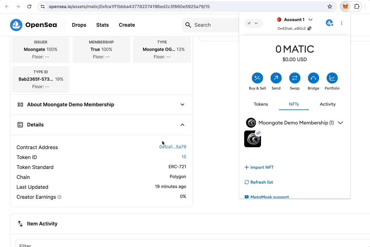The width and height of the screenshot is (370, 247).
Task: Collapse the Details section
Action: [183, 125]
